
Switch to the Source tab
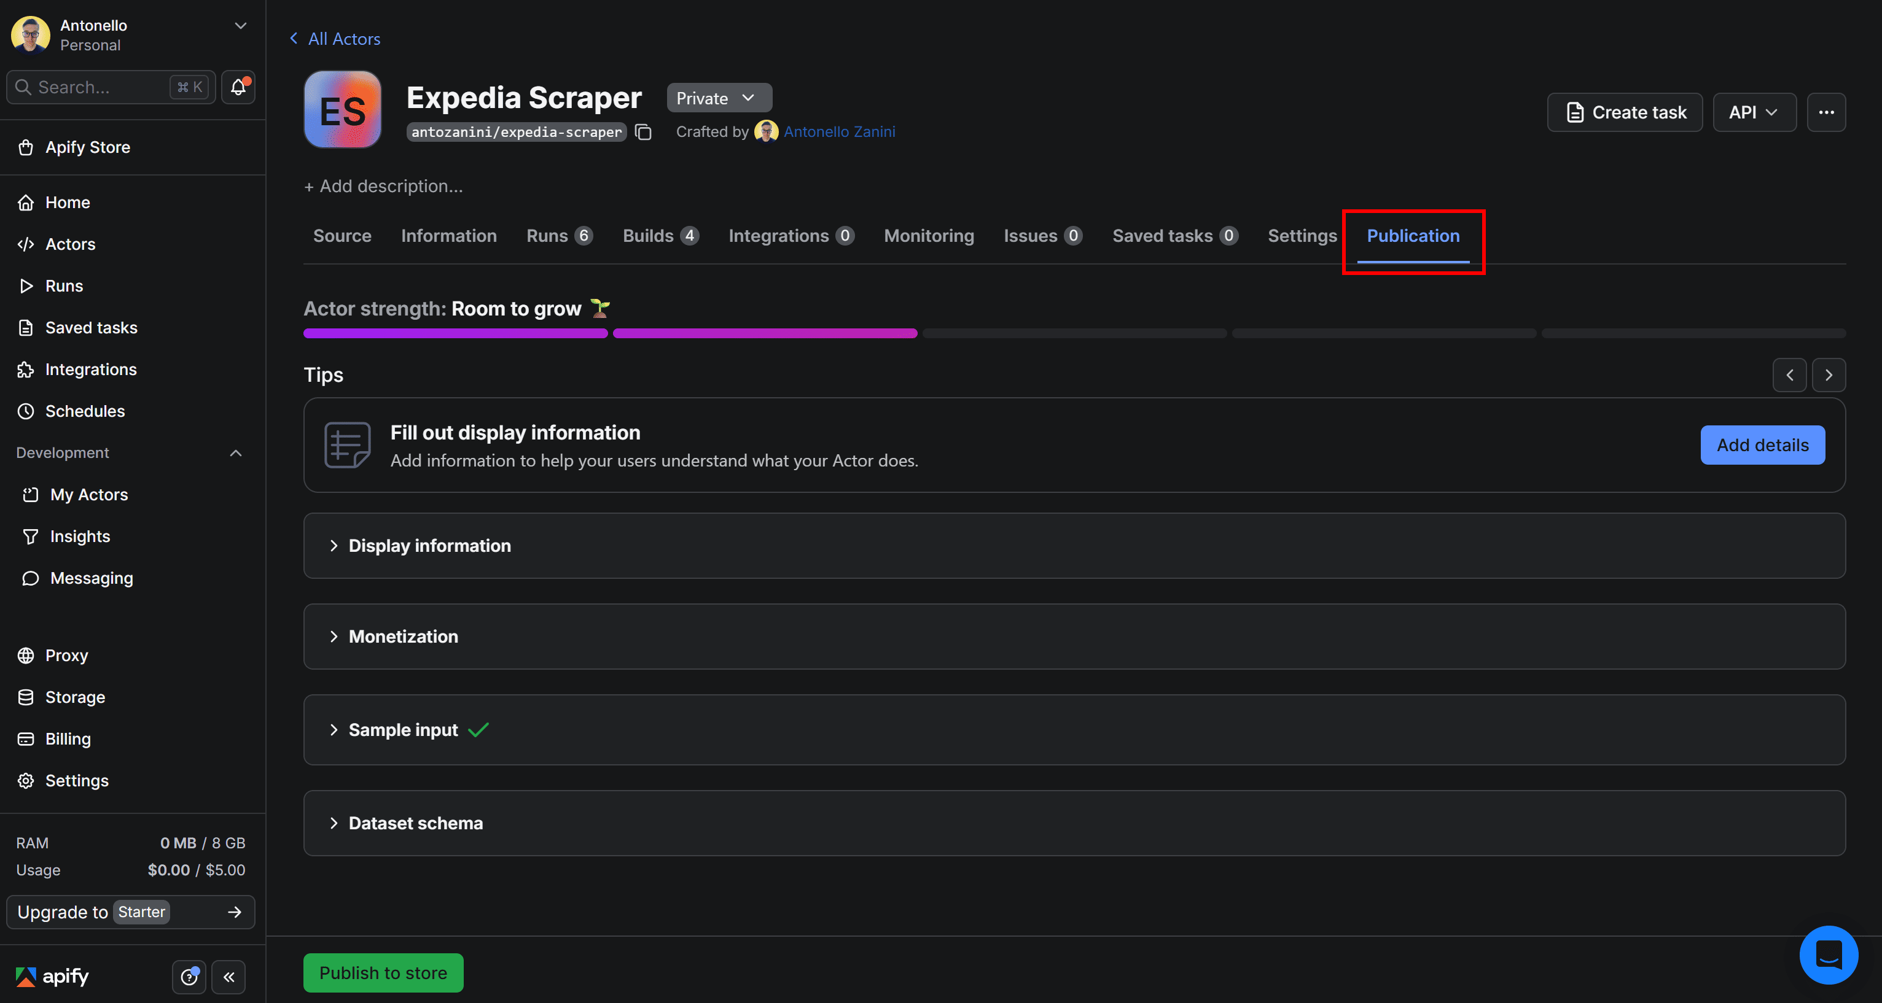tap(342, 235)
